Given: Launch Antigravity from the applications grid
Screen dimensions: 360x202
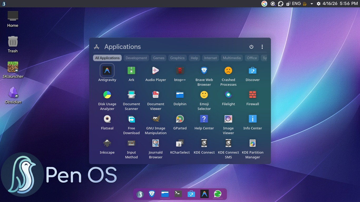Looking at the screenshot, I should (107, 73).
